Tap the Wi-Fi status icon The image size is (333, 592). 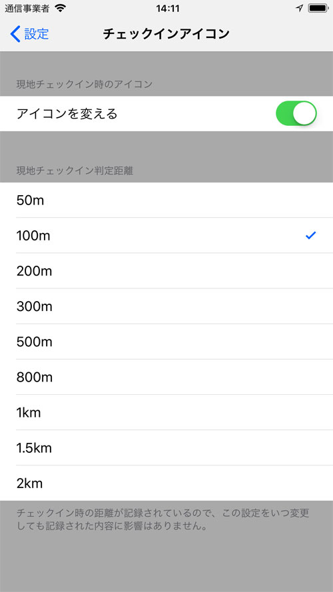click(x=60, y=8)
